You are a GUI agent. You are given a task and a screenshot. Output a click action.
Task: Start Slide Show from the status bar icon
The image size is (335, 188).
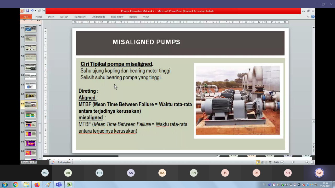tap(270, 162)
